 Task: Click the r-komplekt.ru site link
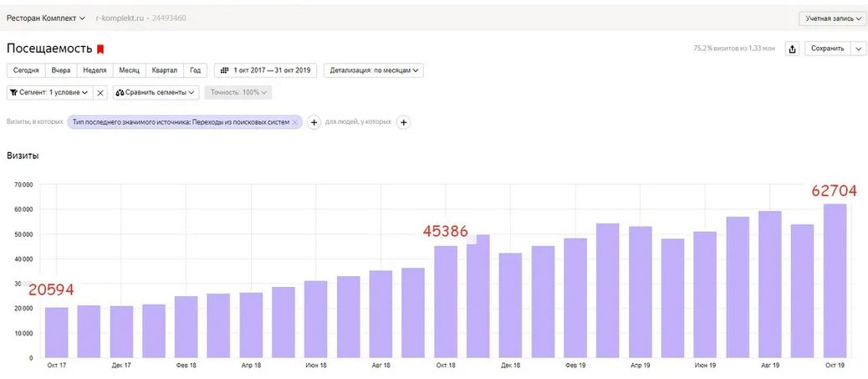120,18
